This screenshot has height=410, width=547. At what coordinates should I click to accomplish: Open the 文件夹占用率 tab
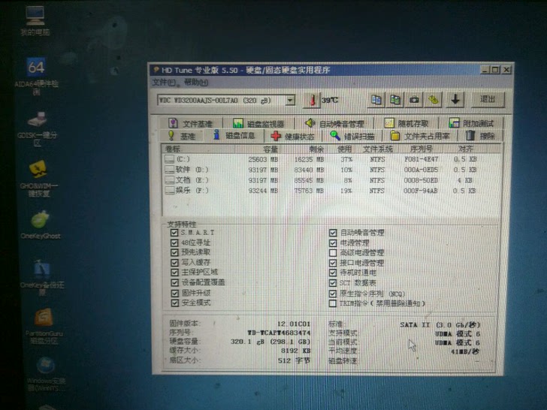(x=420, y=136)
